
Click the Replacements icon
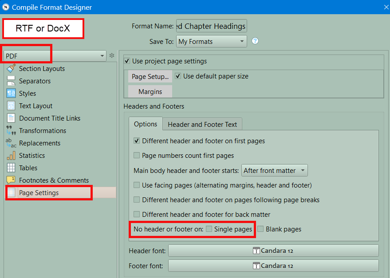coord(11,143)
